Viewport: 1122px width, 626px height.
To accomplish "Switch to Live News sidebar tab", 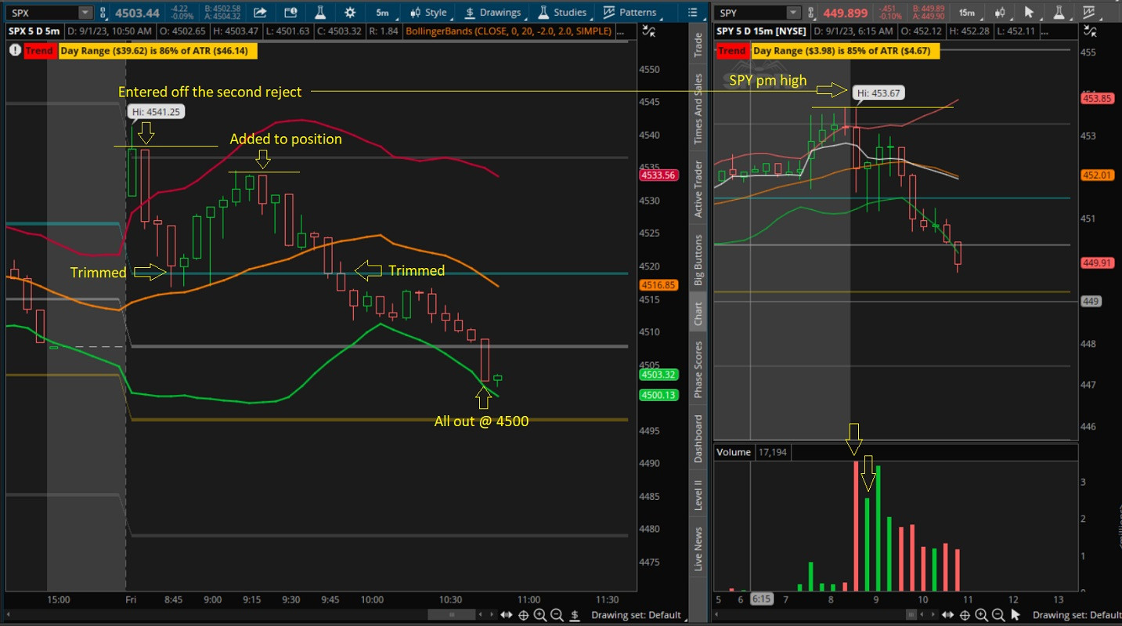I will click(698, 548).
